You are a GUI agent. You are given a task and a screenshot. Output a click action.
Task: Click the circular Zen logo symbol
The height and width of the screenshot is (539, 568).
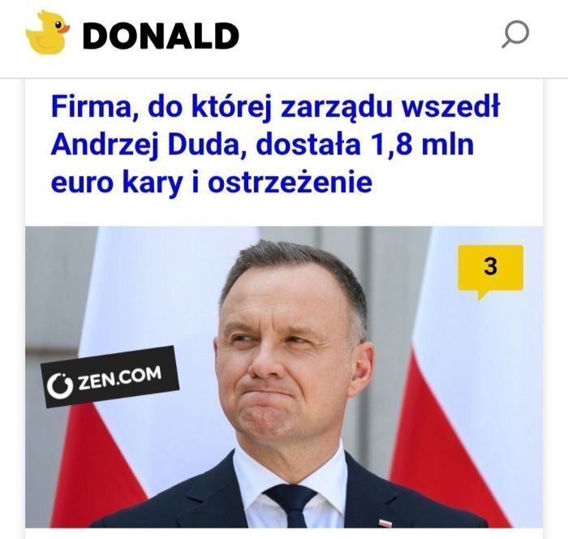tap(60, 385)
